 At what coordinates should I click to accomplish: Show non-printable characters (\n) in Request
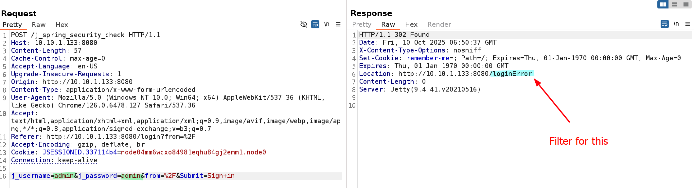327,24
